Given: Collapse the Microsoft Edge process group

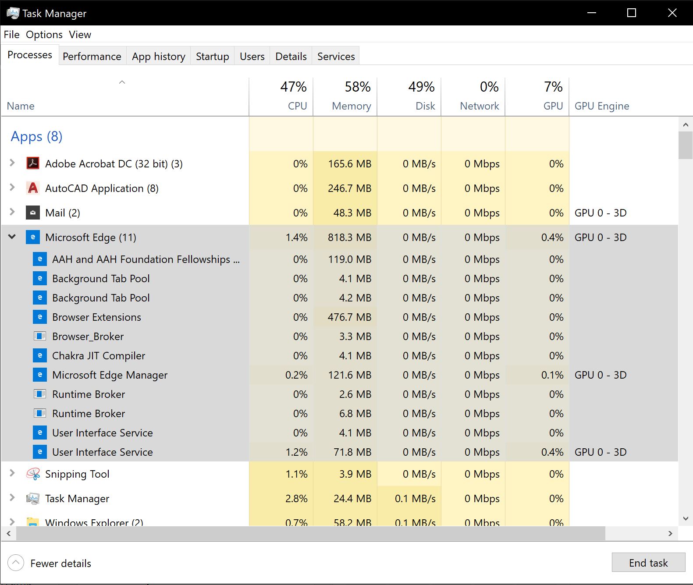Looking at the screenshot, I should coord(12,237).
